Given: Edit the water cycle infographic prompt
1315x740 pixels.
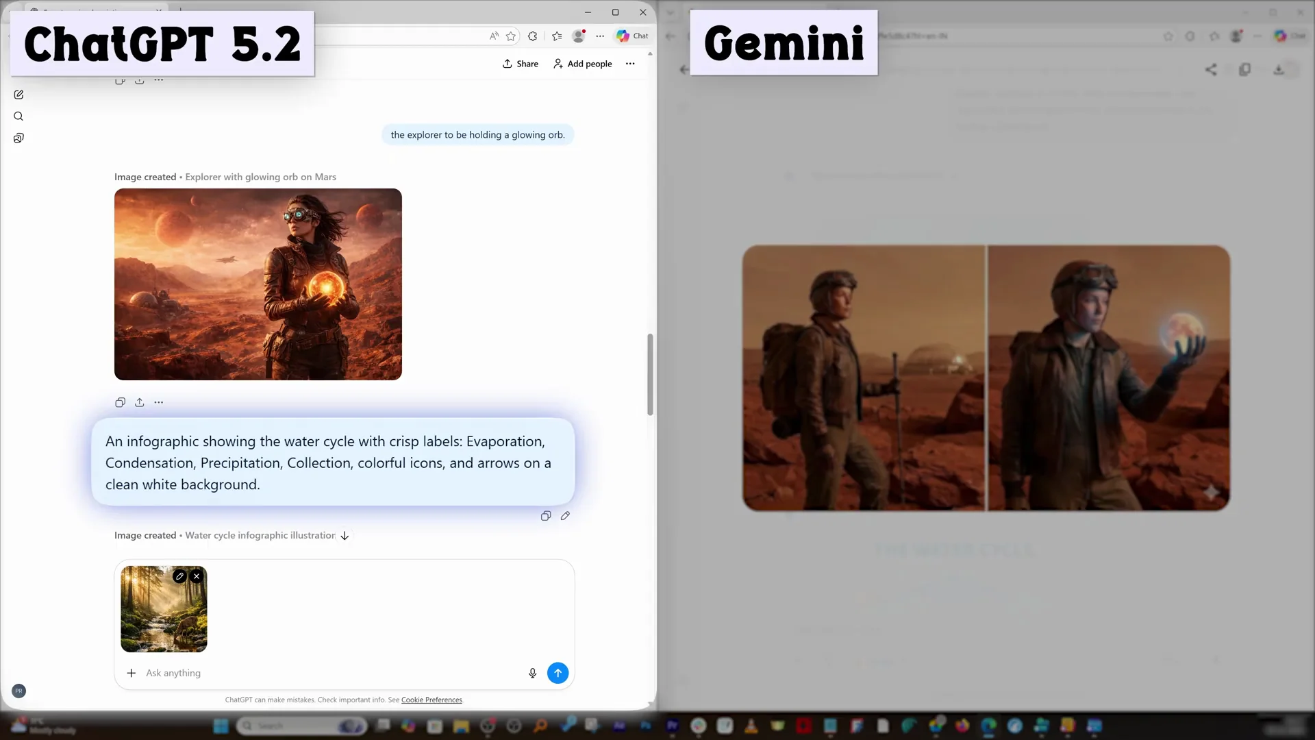Looking at the screenshot, I should click(x=566, y=515).
